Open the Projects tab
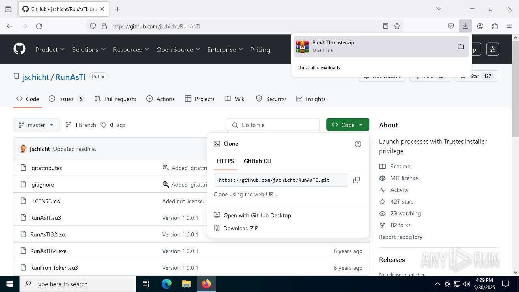Screen dimensions: 519x292 click(199, 99)
